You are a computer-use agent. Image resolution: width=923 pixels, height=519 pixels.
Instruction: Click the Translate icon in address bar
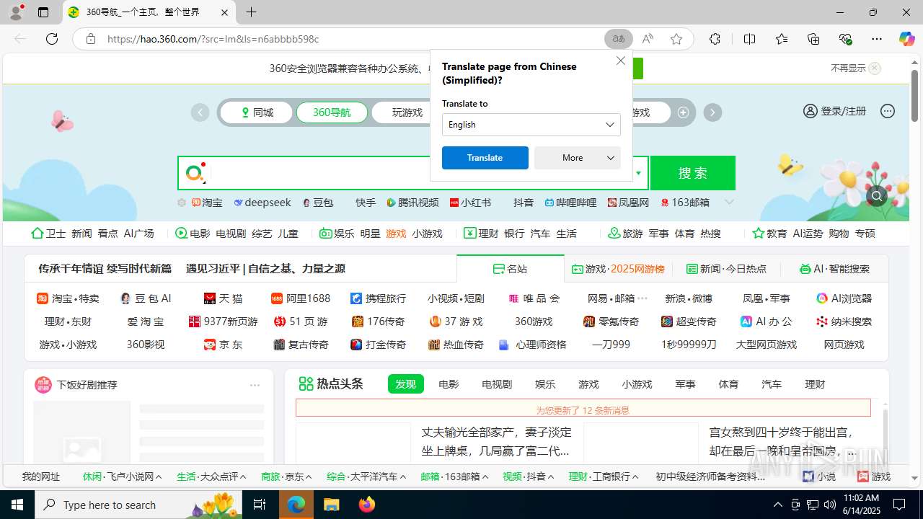(619, 39)
